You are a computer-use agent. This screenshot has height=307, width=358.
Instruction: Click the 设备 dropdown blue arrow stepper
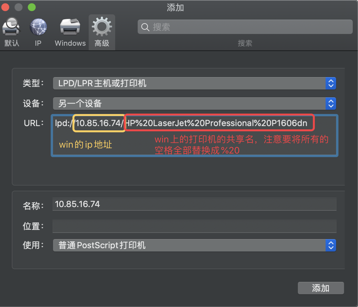[331, 104]
